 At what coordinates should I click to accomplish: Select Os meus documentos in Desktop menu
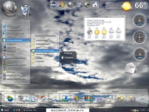pos(16,40)
